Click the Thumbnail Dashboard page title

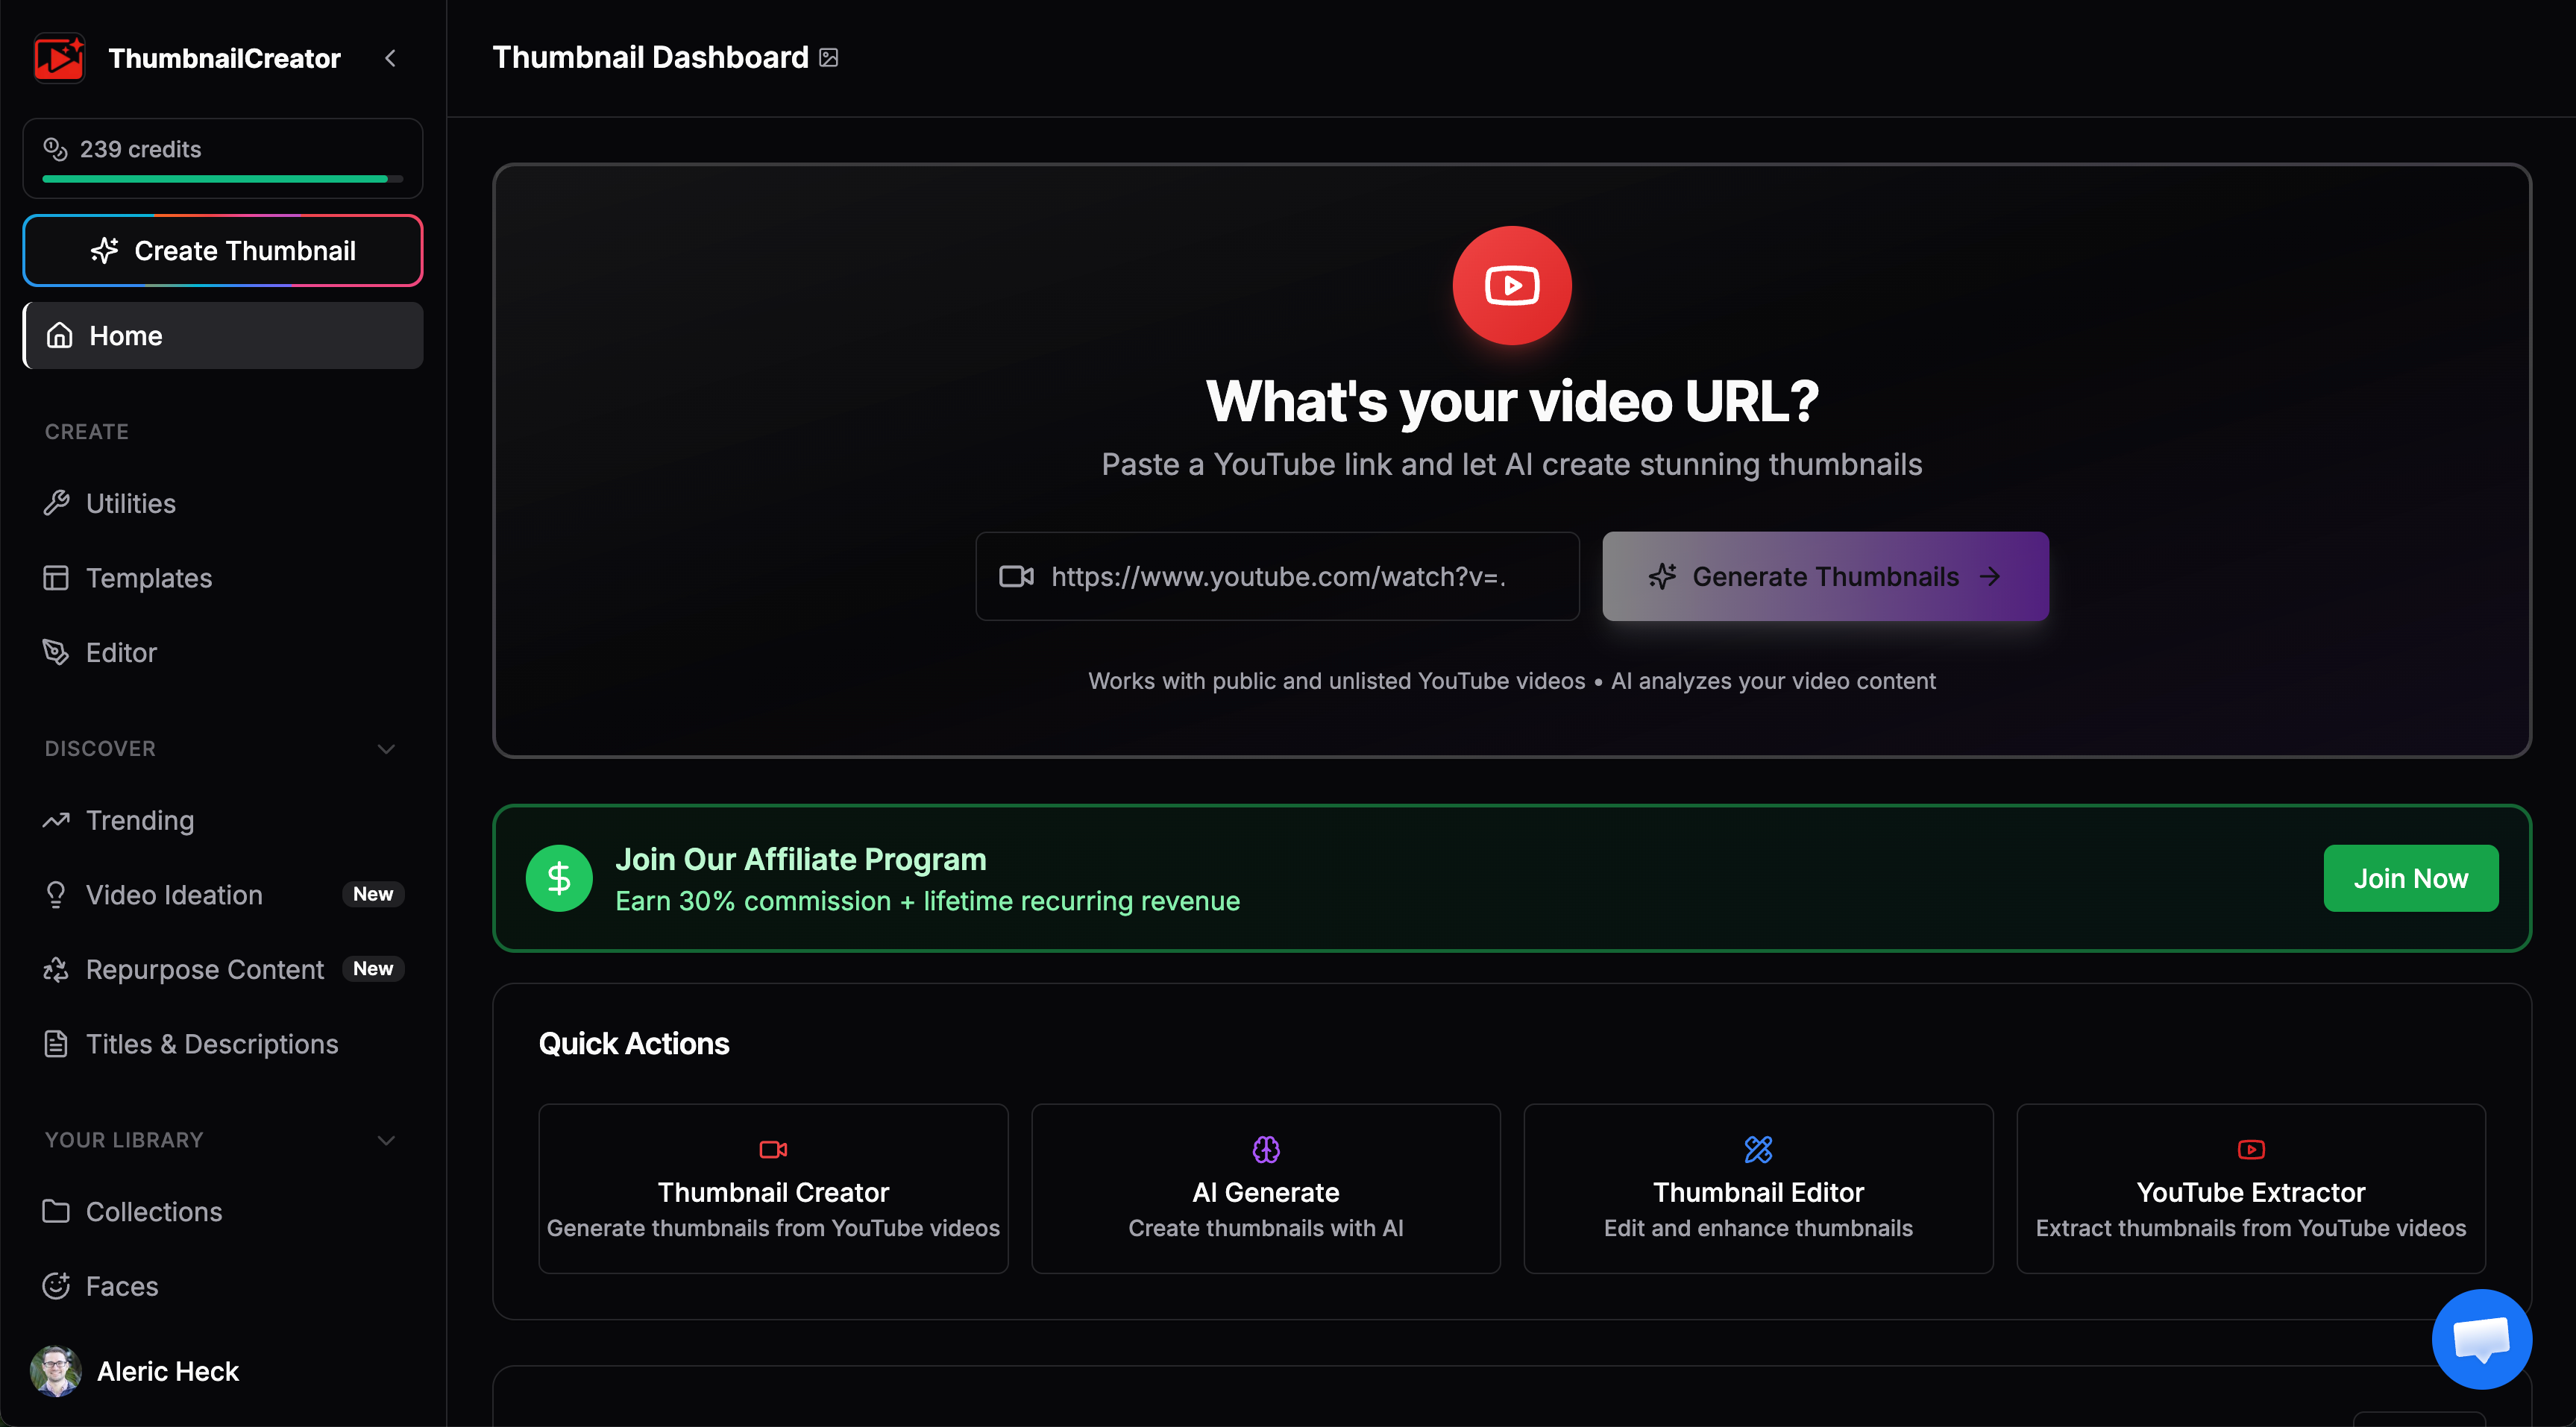[x=651, y=58]
